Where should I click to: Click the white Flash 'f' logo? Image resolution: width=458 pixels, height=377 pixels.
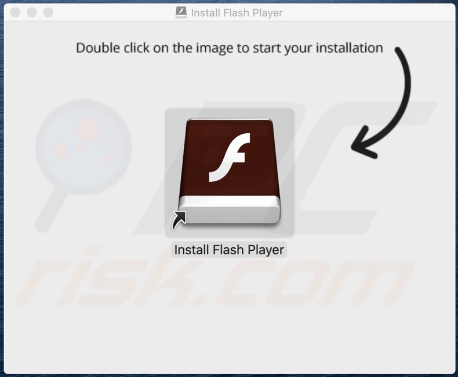230,158
